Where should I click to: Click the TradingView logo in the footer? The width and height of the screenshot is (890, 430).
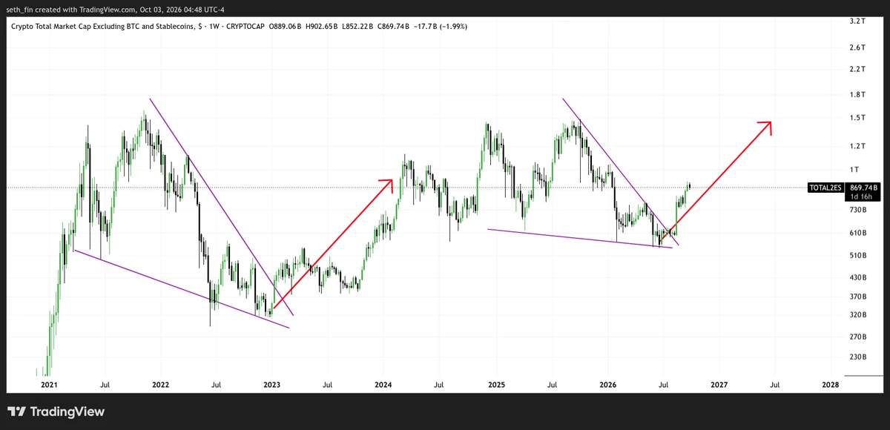[x=56, y=411]
